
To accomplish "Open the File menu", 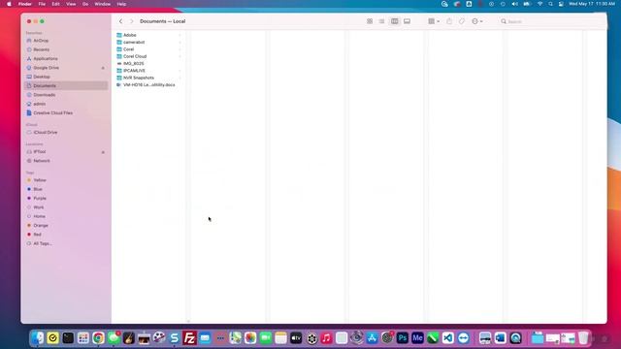I will pyautogui.click(x=42, y=4).
